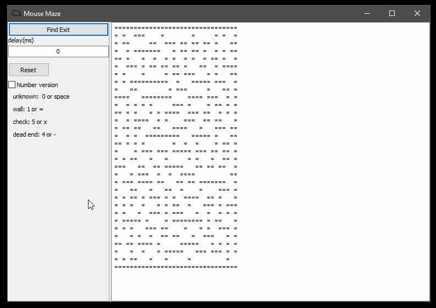Viewport: 436px width, 308px height.
Task: Click the top border row of the maze
Action: pos(176,27)
